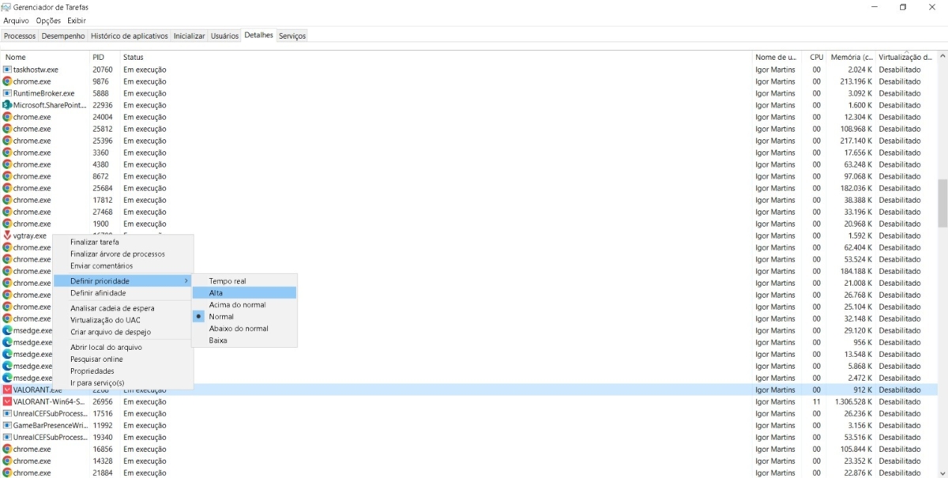This screenshot has height=478, width=948.
Task: Select UnrealCEFSubProcess icon with PID 17516
Action: point(7,413)
